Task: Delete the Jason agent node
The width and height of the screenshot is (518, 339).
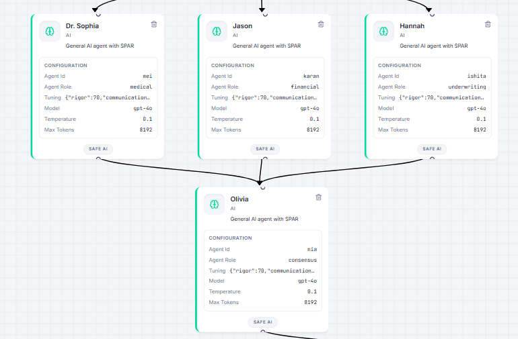Action: 321,24
